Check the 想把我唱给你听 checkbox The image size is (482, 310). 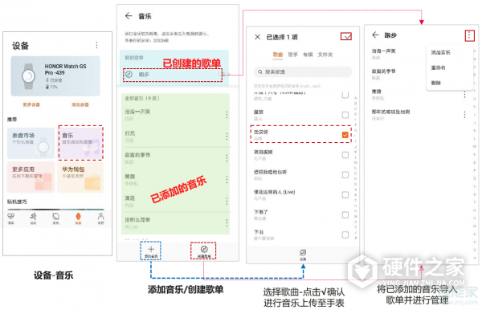tap(345, 175)
